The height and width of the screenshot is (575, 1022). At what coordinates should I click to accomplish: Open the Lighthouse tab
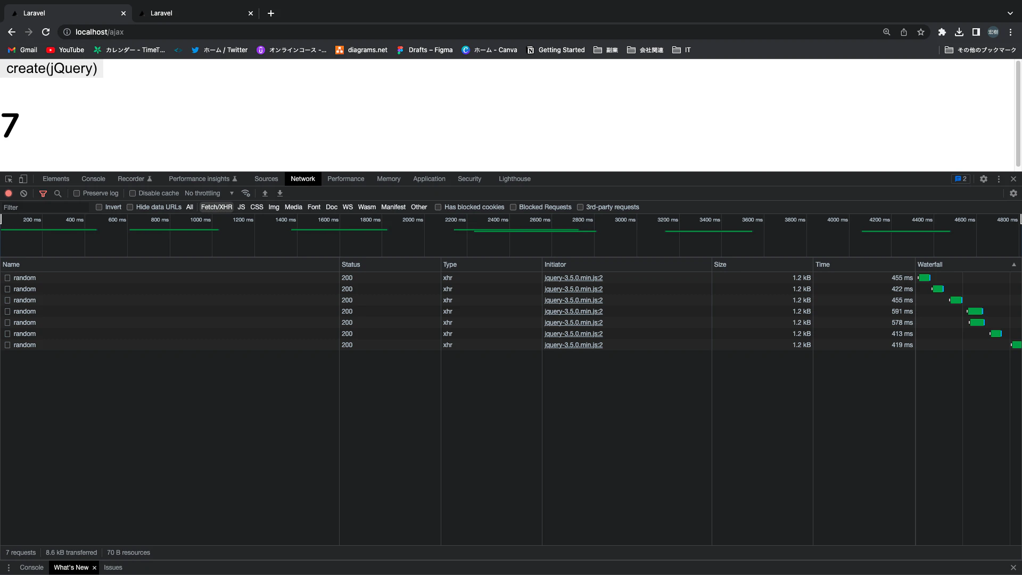pyautogui.click(x=514, y=179)
